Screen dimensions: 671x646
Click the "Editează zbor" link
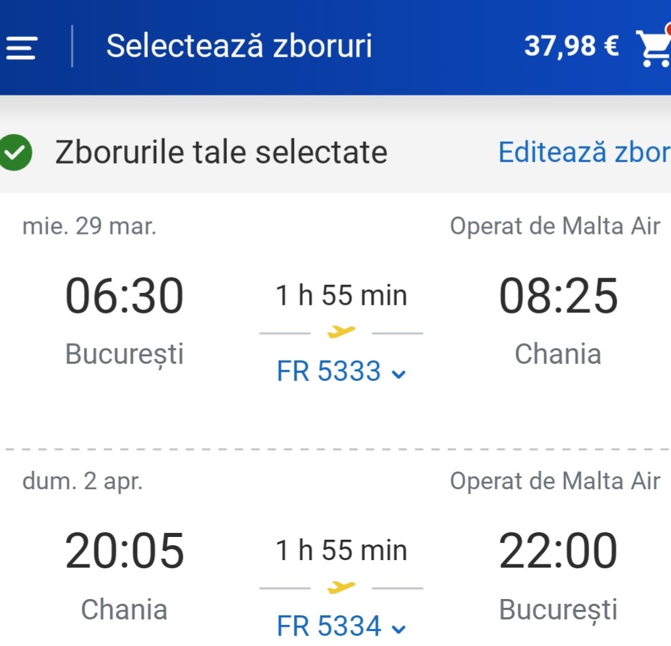(584, 152)
